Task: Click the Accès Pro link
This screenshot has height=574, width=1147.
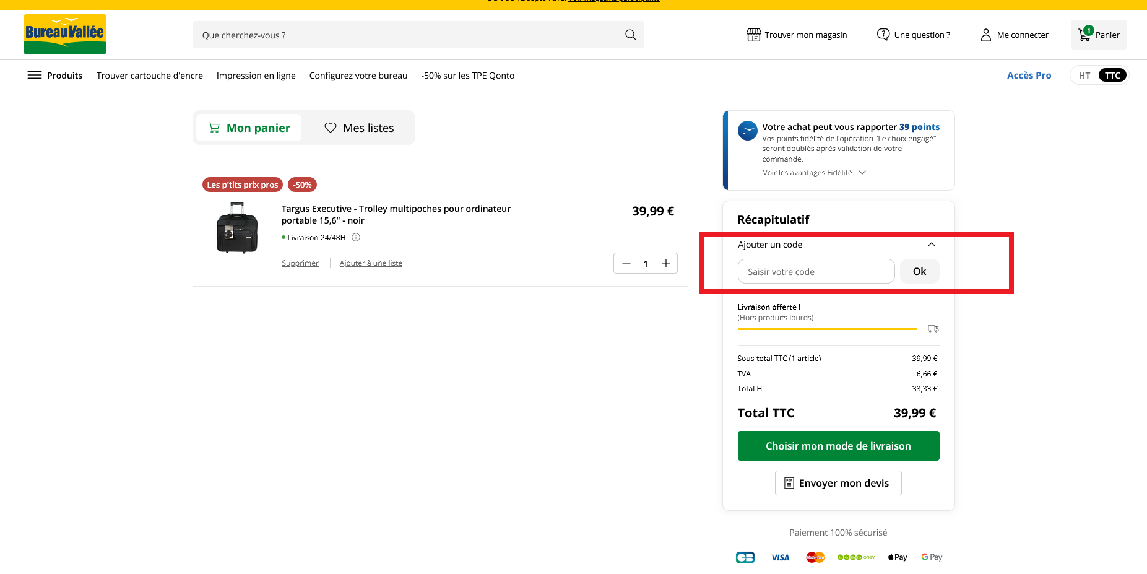Action: (x=1029, y=76)
